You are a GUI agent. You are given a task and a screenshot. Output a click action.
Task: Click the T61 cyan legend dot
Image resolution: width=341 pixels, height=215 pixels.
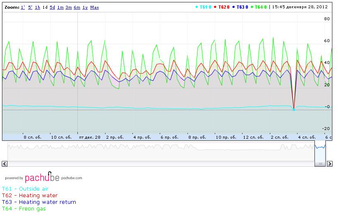click(x=197, y=7)
